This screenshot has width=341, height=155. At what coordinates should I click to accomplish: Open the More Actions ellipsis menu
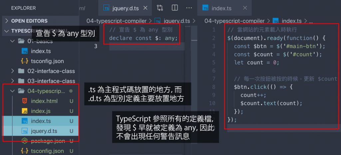189,8
